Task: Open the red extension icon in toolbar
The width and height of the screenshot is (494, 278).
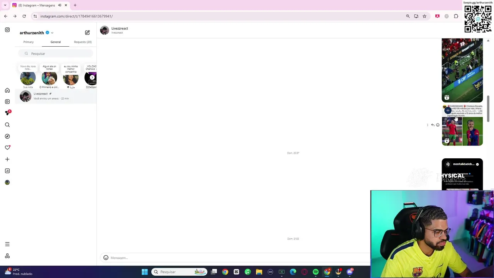Action: pyautogui.click(x=437, y=16)
